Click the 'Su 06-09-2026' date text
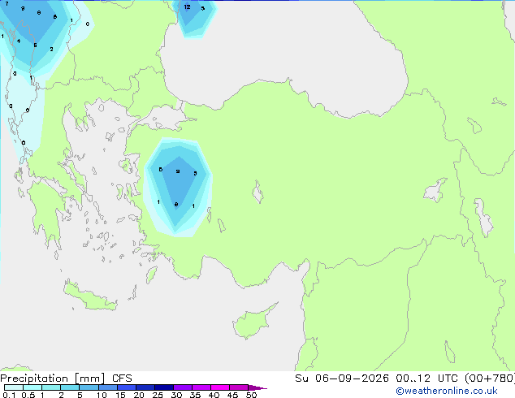The width and height of the screenshot is (515, 398). pos(342,379)
